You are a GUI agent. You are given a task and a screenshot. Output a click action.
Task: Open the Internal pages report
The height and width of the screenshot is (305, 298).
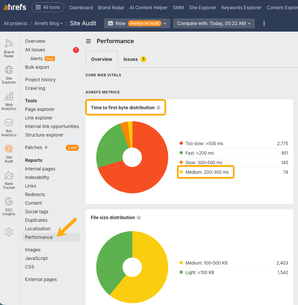(x=40, y=169)
